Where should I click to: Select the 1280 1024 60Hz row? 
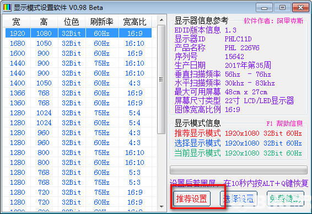[78, 122]
